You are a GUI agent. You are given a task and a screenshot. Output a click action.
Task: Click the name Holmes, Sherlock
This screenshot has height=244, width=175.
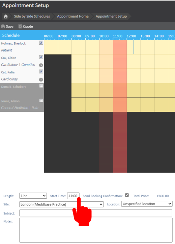click(x=13, y=43)
